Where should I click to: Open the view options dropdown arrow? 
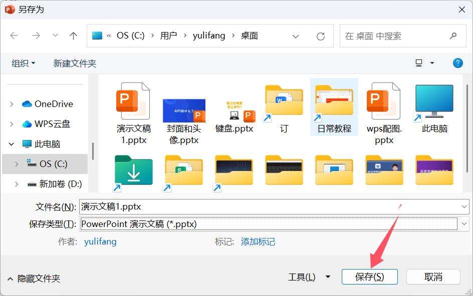coord(432,63)
